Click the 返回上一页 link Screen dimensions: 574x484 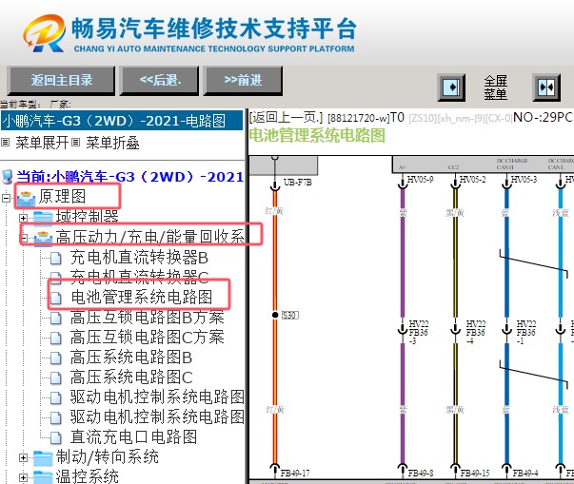[x=286, y=117]
